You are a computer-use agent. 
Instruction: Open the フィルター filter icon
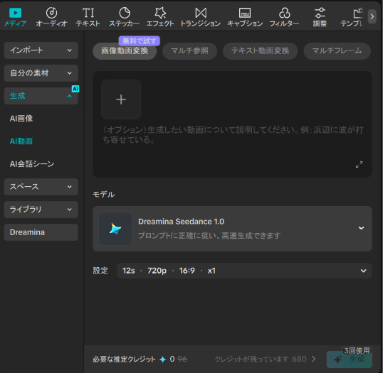[284, 13]
